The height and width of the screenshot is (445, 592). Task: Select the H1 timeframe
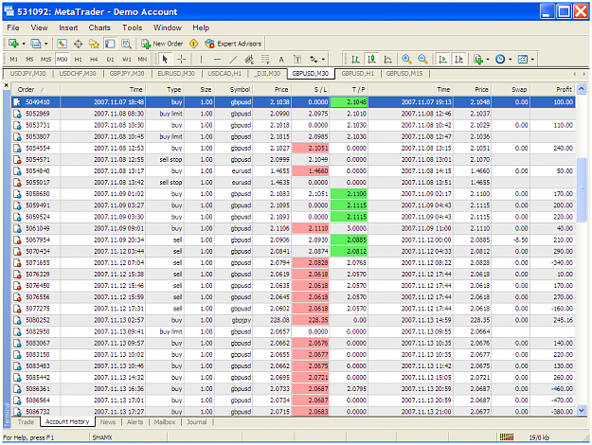(x=79, y=60)
